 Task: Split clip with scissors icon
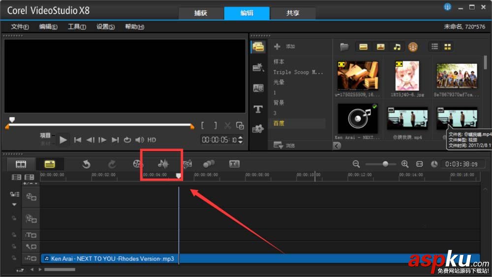[x=227, y=126]
